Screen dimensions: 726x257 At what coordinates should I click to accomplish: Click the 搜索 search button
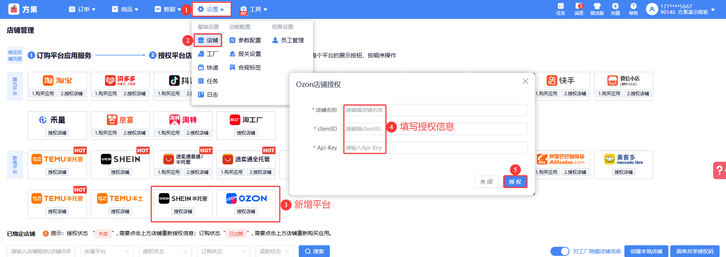314,251
